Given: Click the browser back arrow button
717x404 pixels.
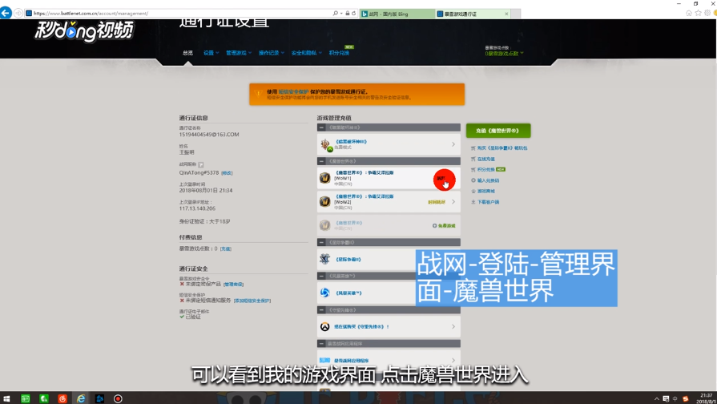Looking at the screenshot, I should click(6, 14).
